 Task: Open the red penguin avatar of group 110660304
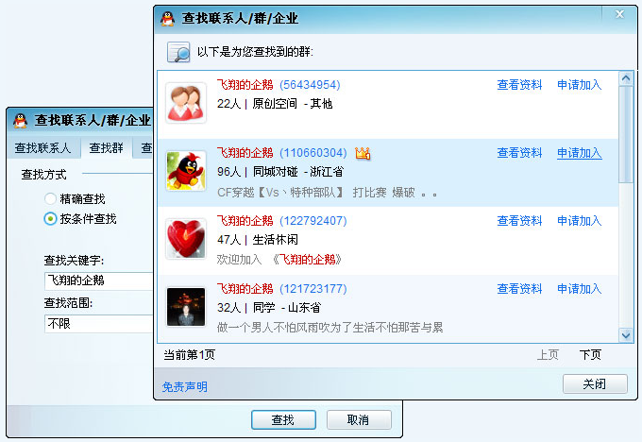click(186, 171)
